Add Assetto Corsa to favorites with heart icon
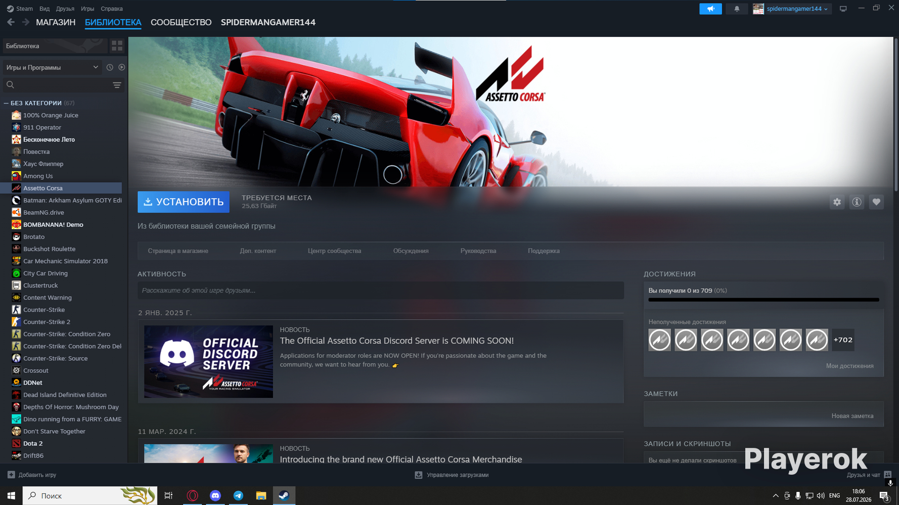The width and height of the screenshot is (899, 505). [876, 202]
